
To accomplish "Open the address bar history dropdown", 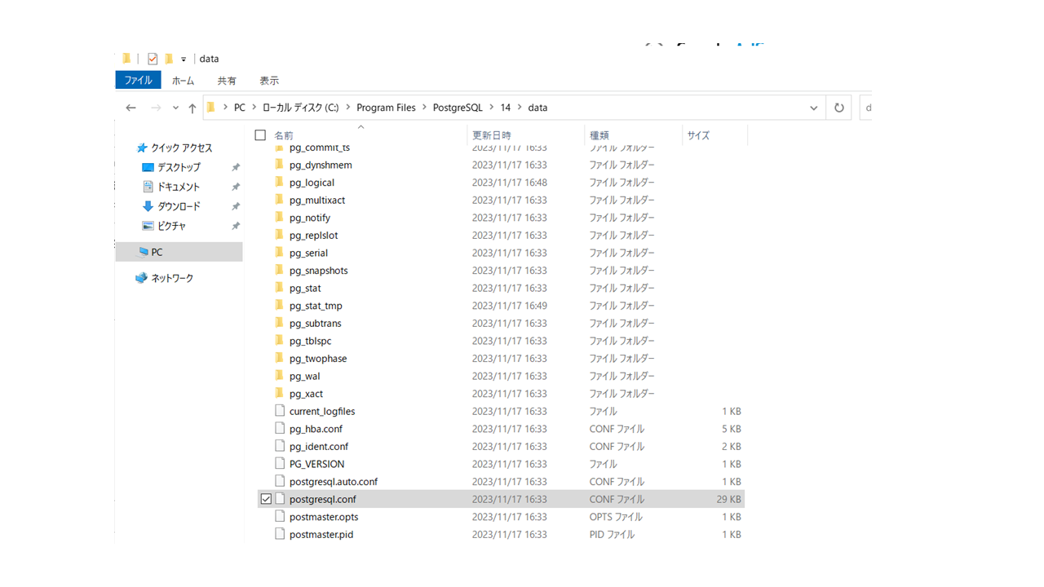I will coord(813,107).
